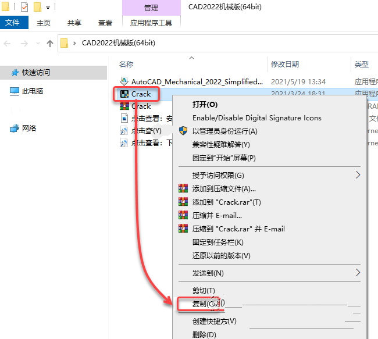Click the shortcut icon beside 点击查看：下
The image size is (378, 339).
pos(124,142)
